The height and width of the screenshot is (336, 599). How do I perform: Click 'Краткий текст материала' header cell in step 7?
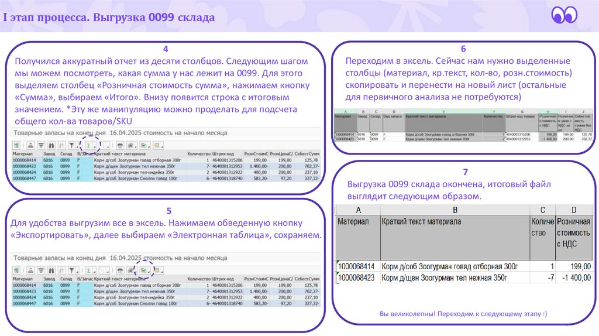[x=455, y=238]
